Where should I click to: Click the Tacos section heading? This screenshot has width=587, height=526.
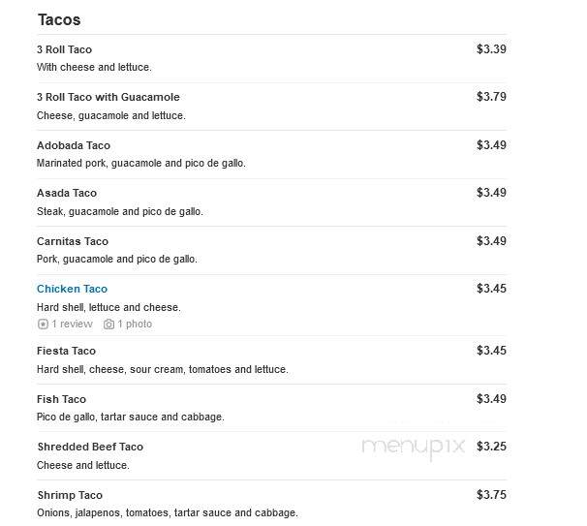(x=59, y=19)
